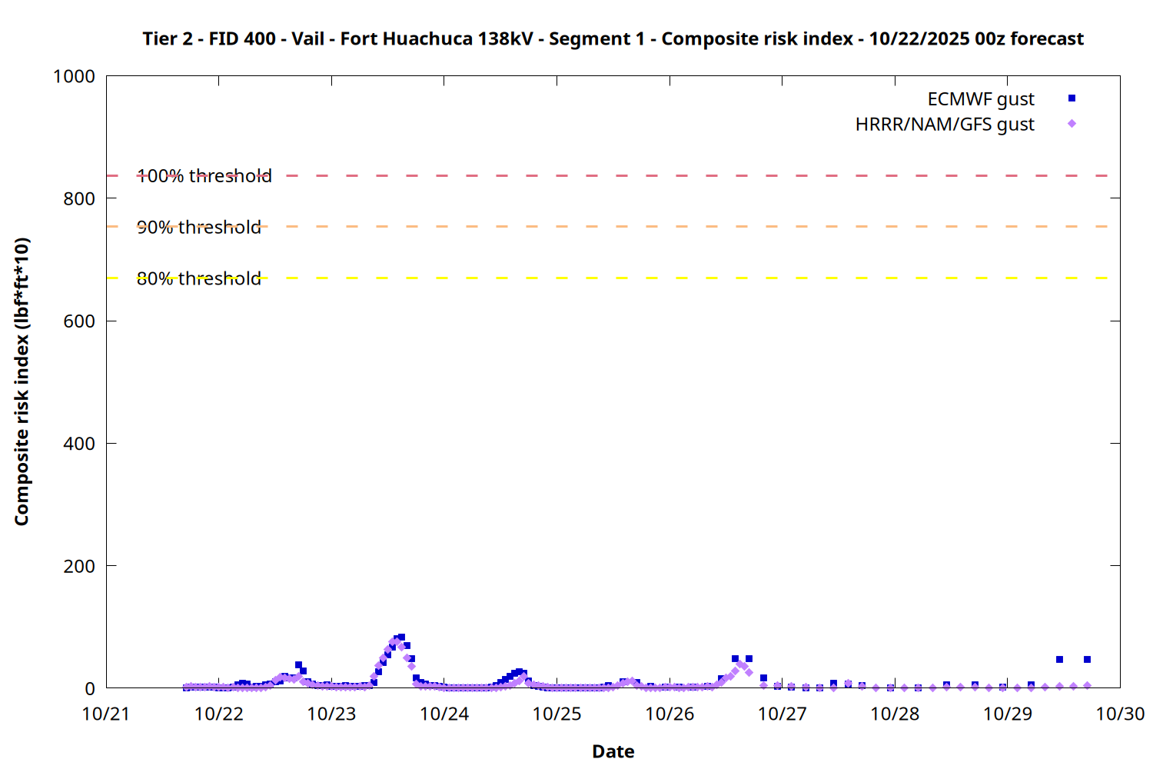Screen dimensions: 1153x769
Task: Select the 10/30 date tick label
Action: tap(1120, 714)
